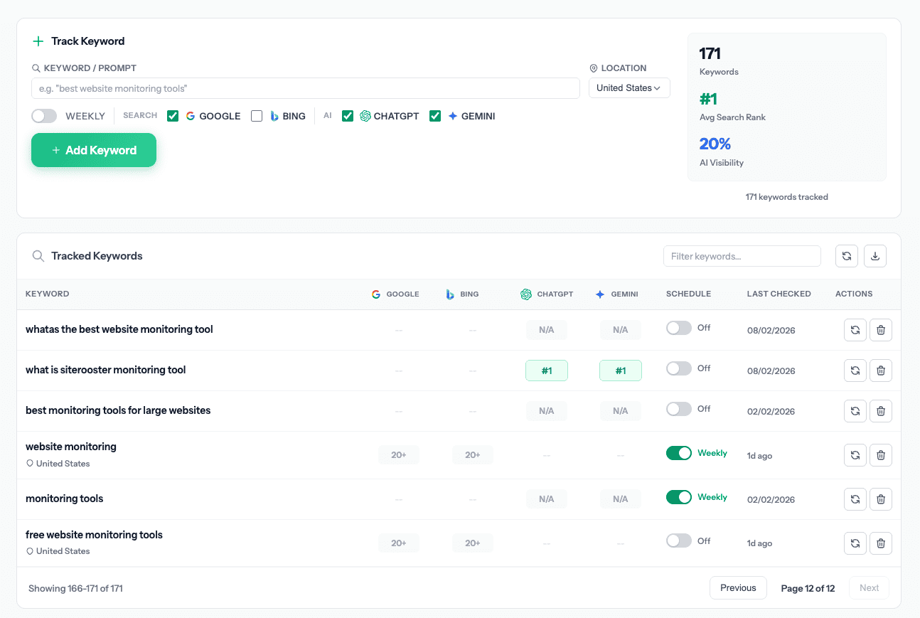
Task: Click the search icon beside Tracked Keywords
Action: pos(38,255)
